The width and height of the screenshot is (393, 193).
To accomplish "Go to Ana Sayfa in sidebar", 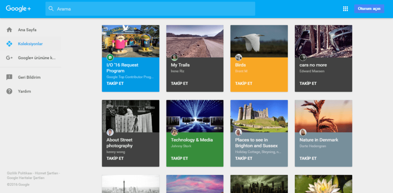I will point(31,30).
